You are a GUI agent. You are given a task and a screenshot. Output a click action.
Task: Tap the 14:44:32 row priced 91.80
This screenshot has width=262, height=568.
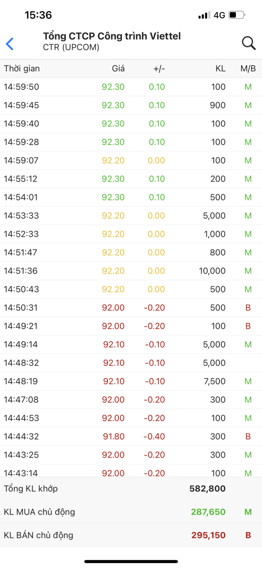(131, 436)
